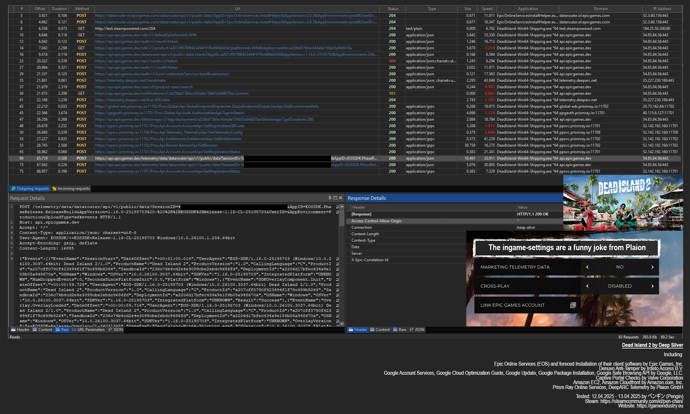Open test.steampowered.com/204 request URL
Viewport: 690px width, 414px height.
click(x=125, y=29)
